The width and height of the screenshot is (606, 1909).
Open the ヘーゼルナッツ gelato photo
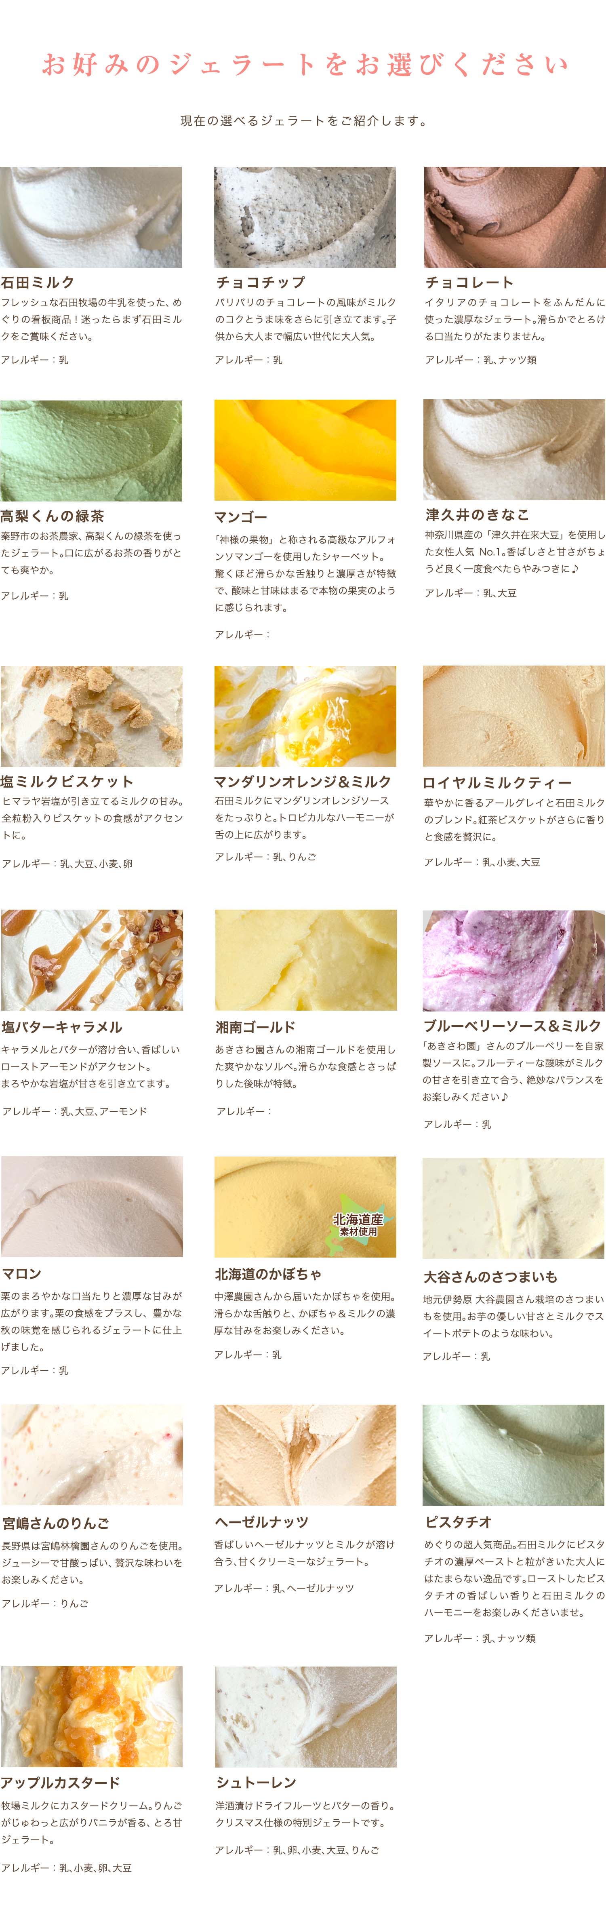(305, 1455)
